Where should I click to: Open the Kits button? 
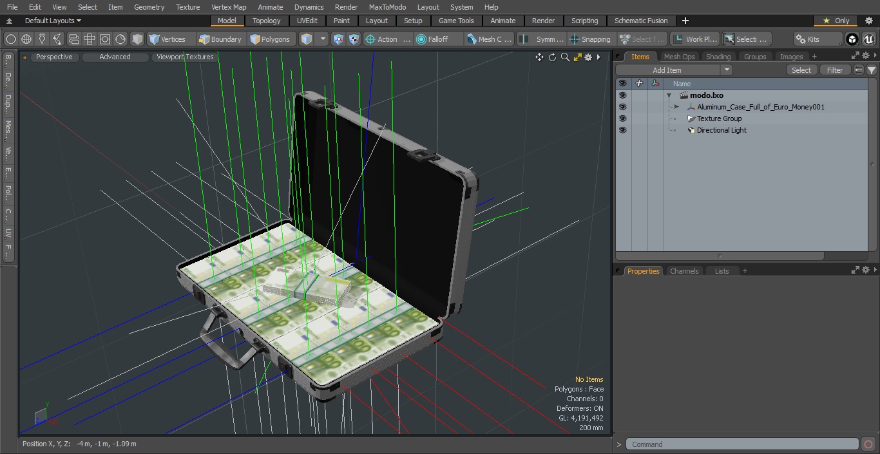[818, 39]
